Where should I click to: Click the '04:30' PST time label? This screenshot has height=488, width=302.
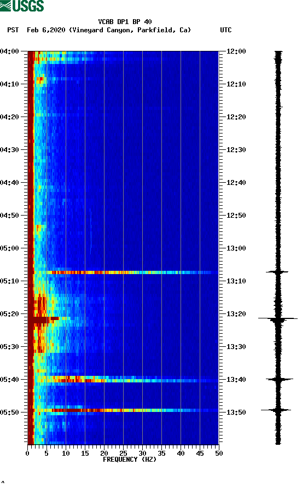coord(9,150)
